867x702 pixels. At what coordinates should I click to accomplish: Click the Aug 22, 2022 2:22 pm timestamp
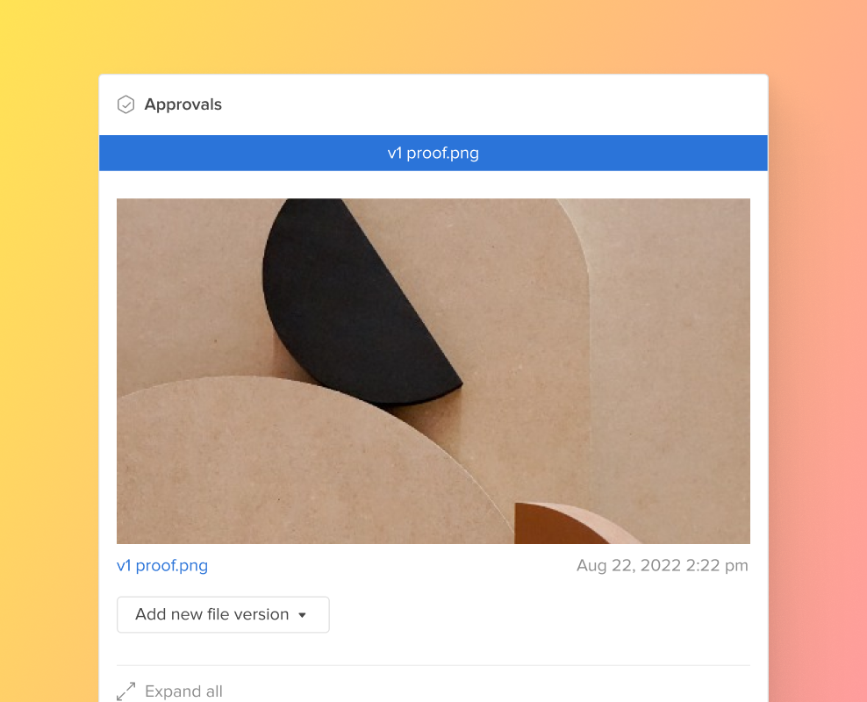(663, 565)
